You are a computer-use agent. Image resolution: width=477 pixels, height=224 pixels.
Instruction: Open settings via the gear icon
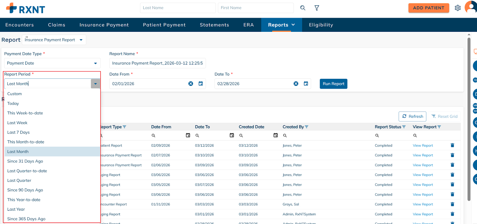coord(458,8)
